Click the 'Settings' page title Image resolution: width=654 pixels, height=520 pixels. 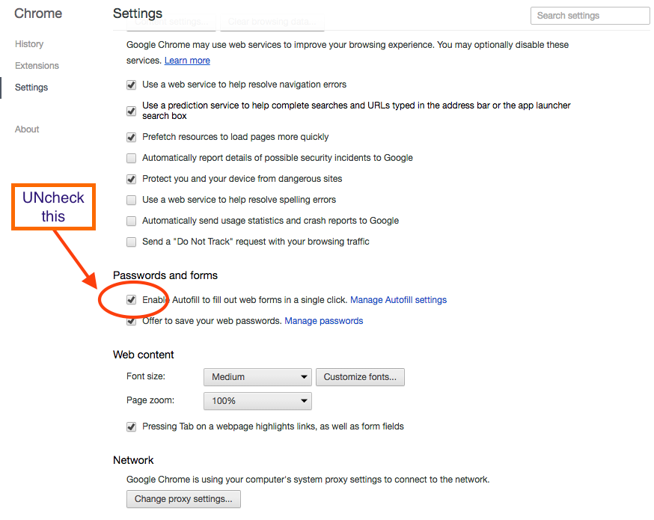coord(138,13)
